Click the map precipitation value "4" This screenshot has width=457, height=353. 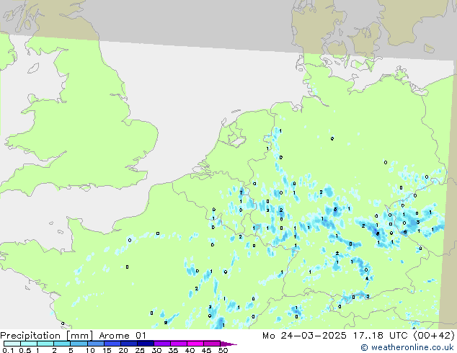click(367, 279)
